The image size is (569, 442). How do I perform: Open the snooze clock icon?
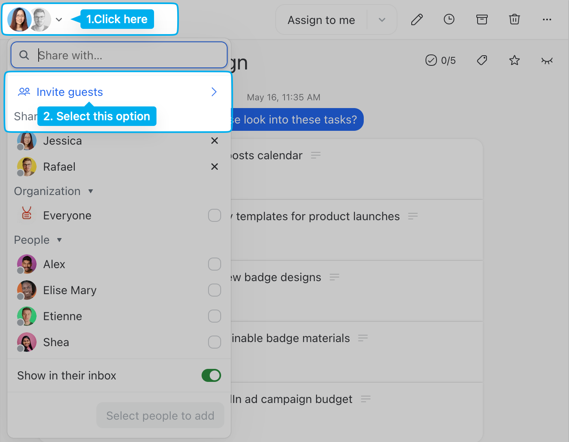click(x=449, y=19)
